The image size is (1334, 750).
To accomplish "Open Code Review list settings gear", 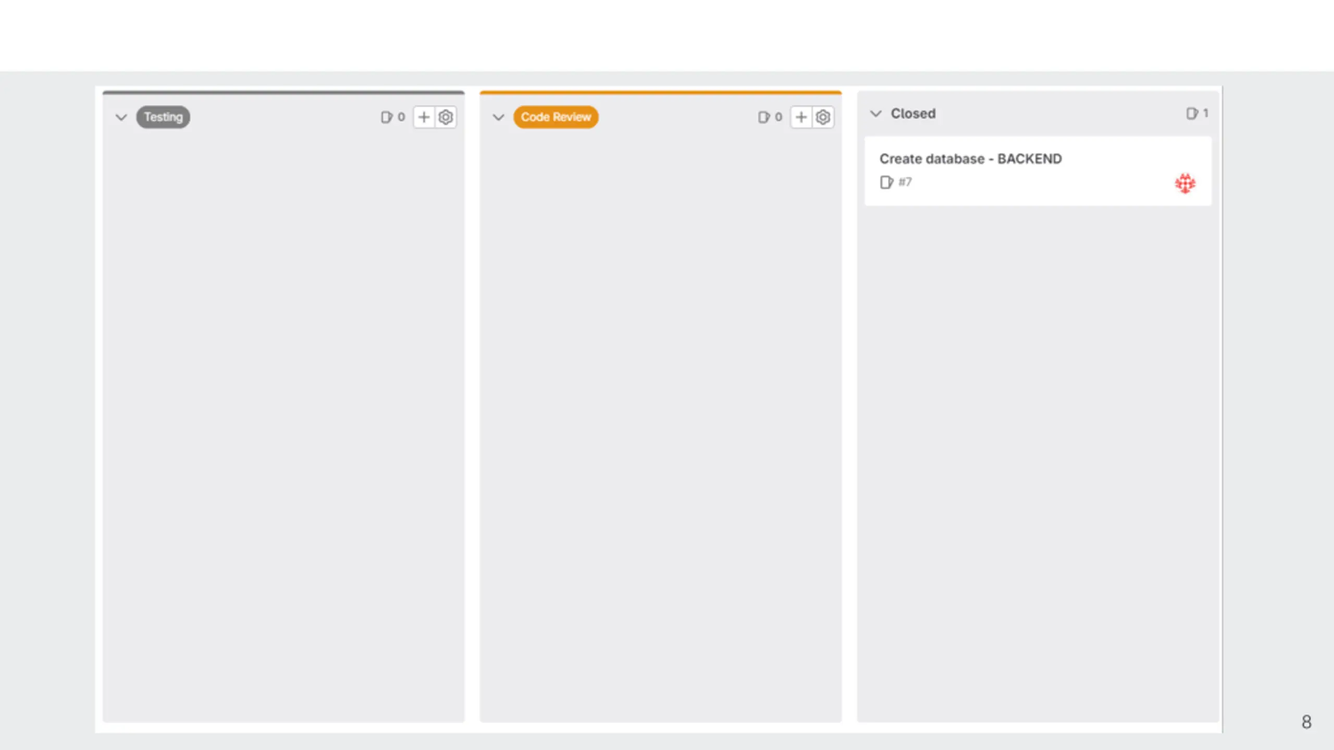I will [823, 117].
